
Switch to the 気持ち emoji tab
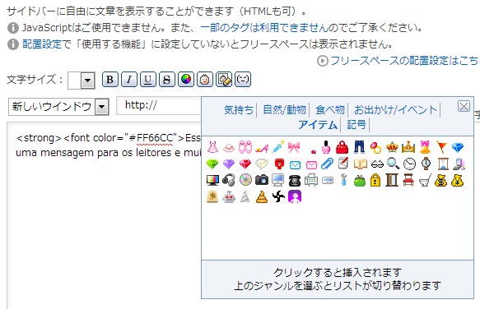[x=239, y=110]
